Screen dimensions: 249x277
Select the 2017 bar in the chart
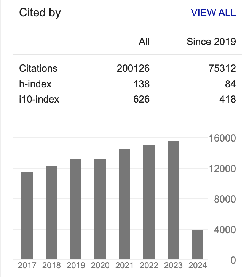point(27,216)
